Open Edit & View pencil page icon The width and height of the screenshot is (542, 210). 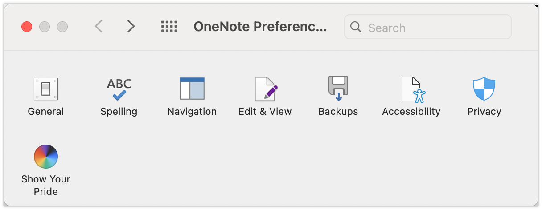(x=266, y=89)
